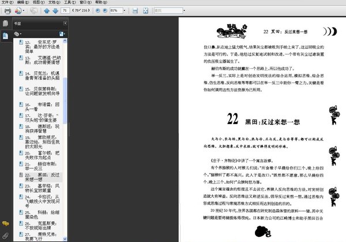Image resolution: width=346 pixels, height=242 pixels.
Task: Click the zoom in button
Action: click(105, 10)
